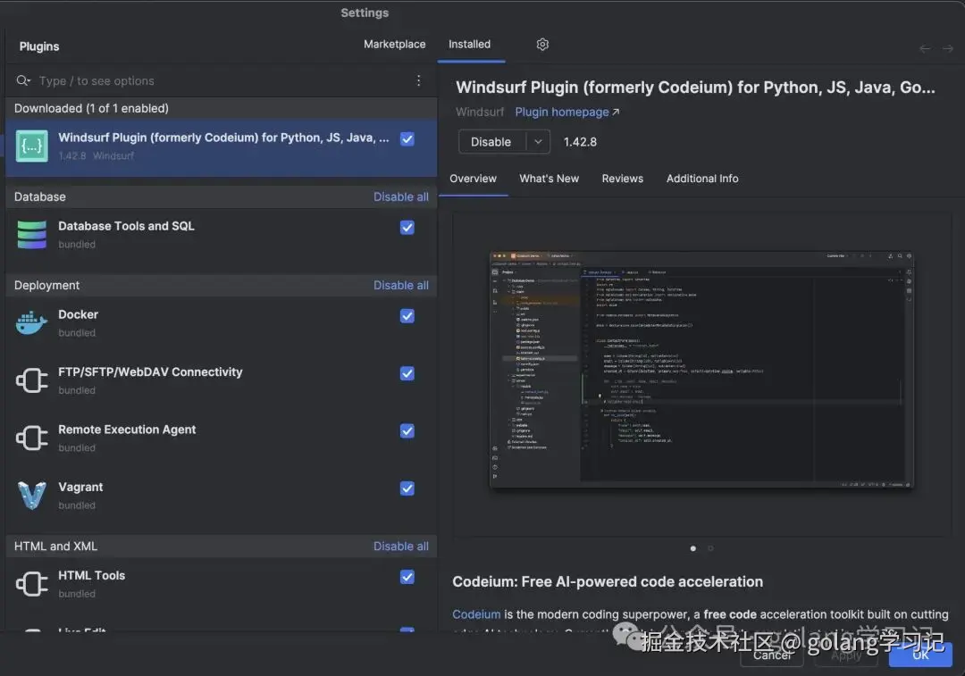The width and height of the screenshot is (965, 676).
Task: Toggle the Remote Execution Agent checkbox
Action: coord(407,430)
